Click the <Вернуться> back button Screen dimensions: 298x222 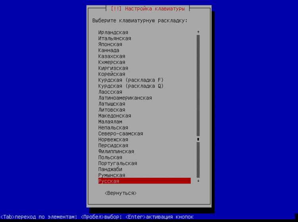[x=121, y=193]
